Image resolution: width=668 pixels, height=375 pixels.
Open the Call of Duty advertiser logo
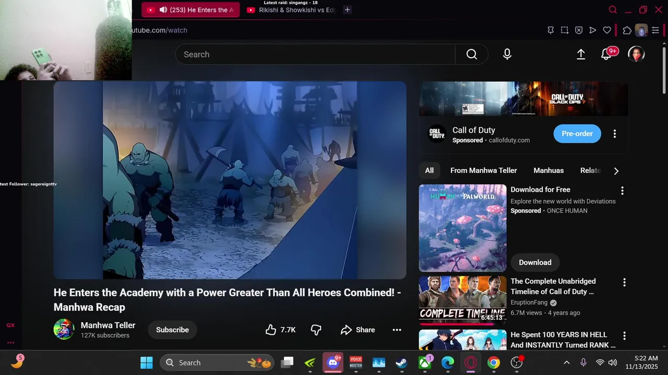(437, 134)
